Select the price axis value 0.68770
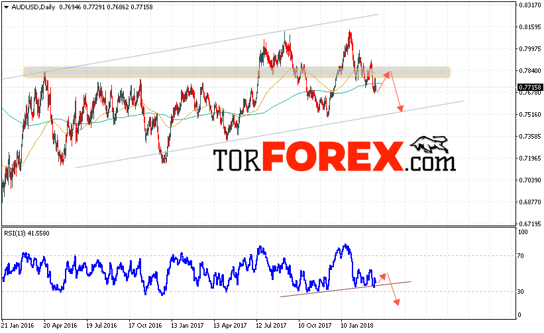The height and width of the screenshot is (333, 544). (x=530, y=202)
